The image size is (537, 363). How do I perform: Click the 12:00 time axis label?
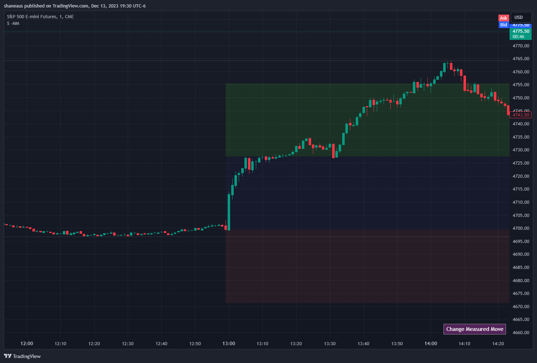pos(27,343)
